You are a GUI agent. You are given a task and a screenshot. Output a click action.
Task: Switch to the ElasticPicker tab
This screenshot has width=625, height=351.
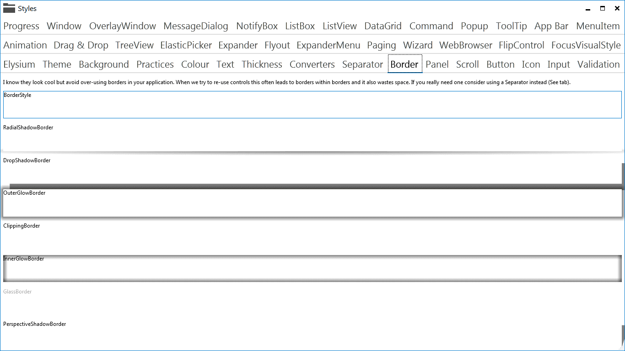[186, 45]
